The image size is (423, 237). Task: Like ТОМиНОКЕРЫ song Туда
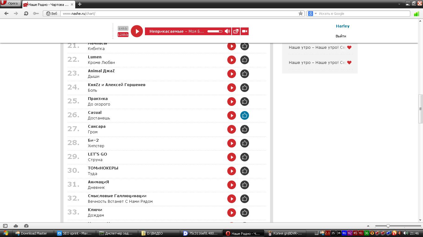tap(245, 171)
